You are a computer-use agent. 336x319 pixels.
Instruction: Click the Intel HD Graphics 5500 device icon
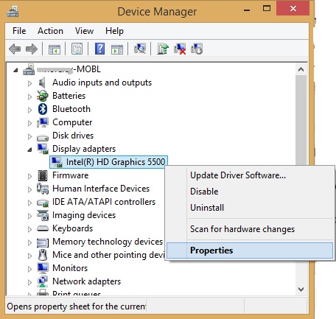(x=57, y=162)
